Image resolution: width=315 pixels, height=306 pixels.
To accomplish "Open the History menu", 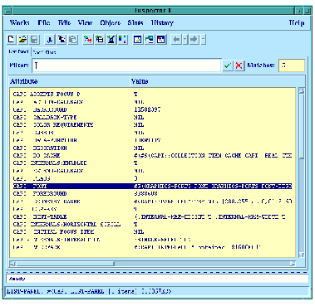I will (x=162, y=22).
